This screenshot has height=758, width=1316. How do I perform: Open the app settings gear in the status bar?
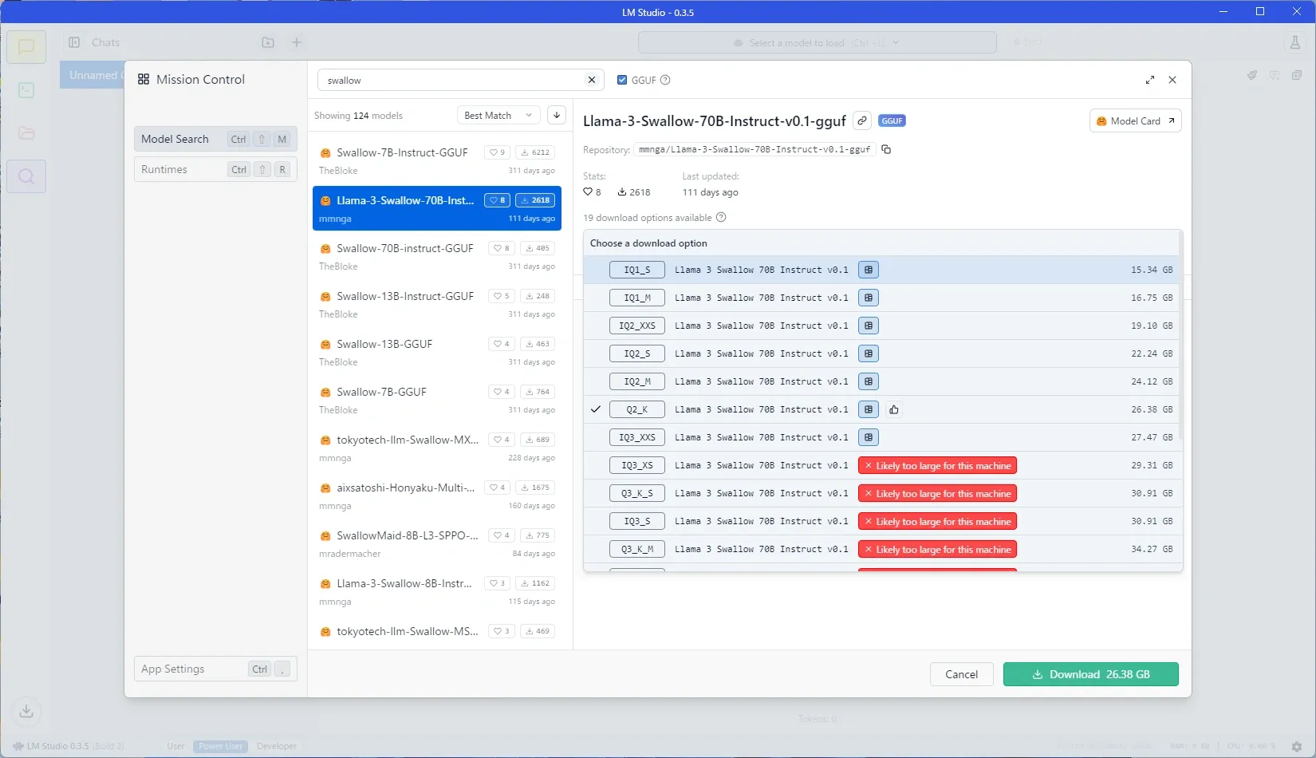[x=1297, y=747]
